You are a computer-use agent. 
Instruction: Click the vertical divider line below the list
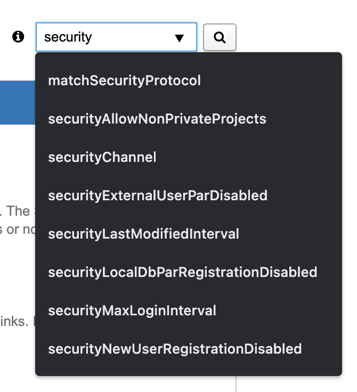[x=236, y=384]
